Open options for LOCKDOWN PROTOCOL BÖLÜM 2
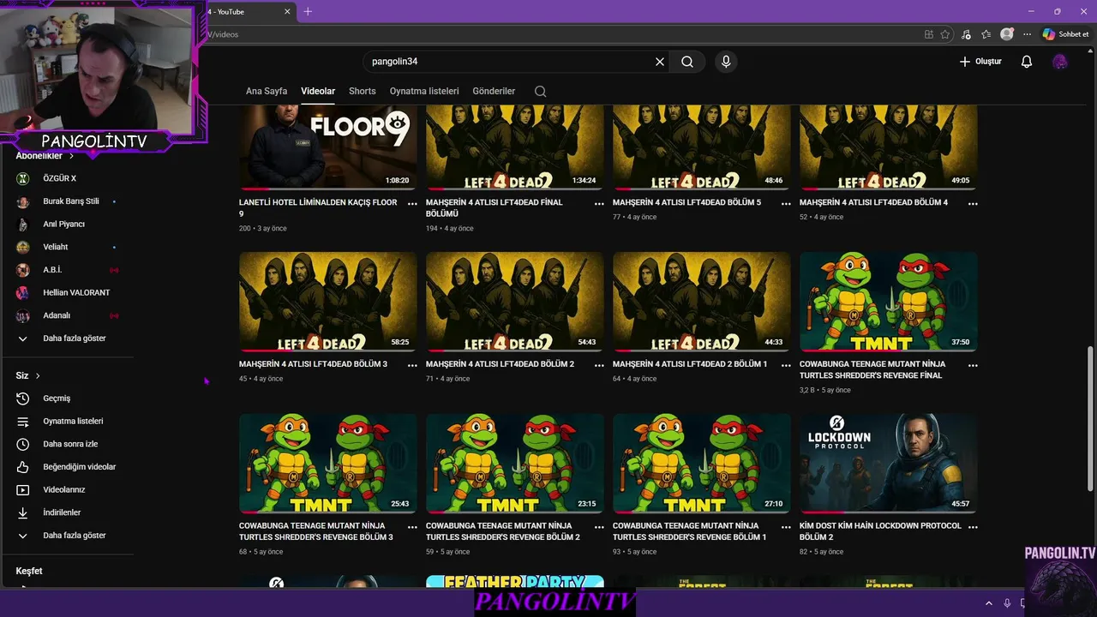This screenshot has width=1097, height=617. click(973, 527)
